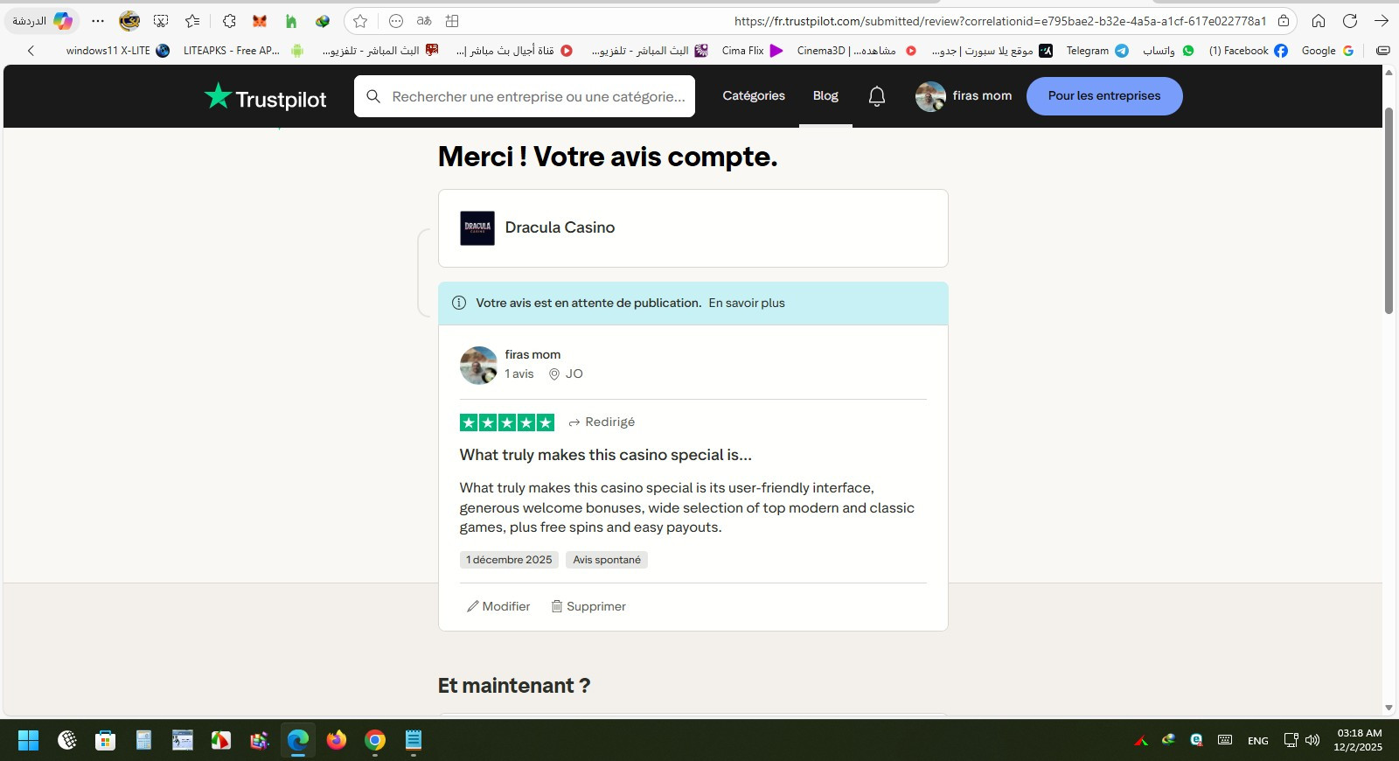Open the download manager globe extension

coord(323,21)
